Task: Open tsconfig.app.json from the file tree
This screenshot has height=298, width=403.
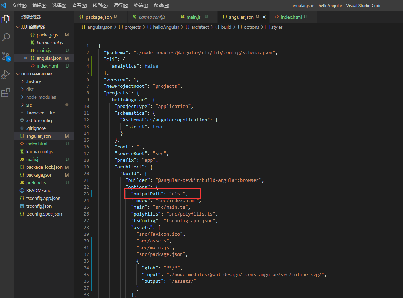Action: [44, 199]
